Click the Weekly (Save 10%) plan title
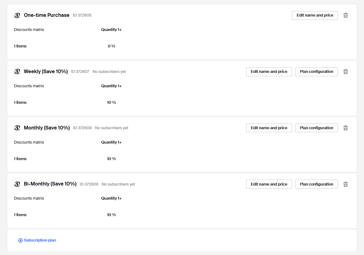The height and width of the screenshot is (255, 364). tap(46, 72)
